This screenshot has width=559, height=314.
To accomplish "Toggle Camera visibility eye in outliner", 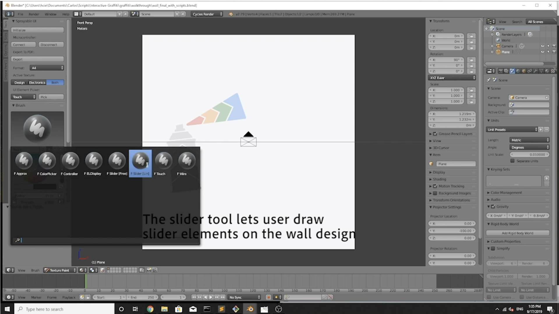I will pos(542,46).
